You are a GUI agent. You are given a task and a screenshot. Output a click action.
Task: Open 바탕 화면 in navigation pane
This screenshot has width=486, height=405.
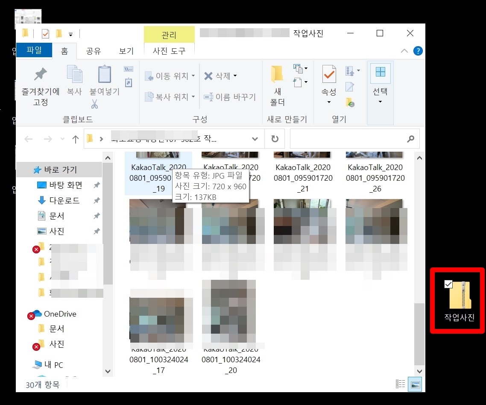pos(66,185)
